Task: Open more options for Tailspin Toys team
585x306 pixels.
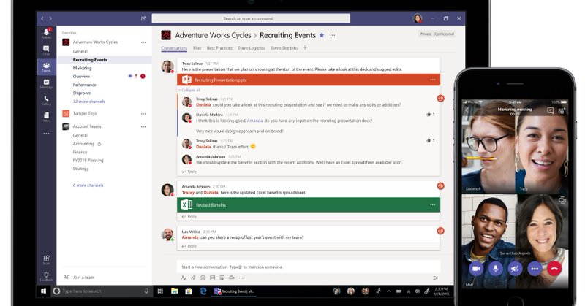Action: pyautogui.click(x=143, y=114)
